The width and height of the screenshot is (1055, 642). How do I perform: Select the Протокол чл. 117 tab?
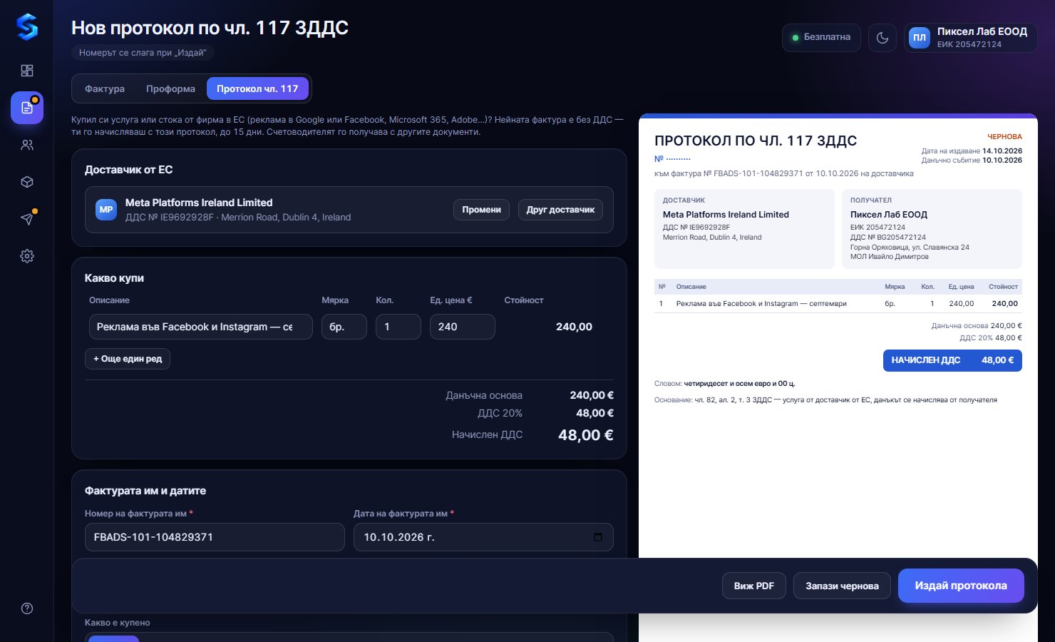(x=257, y=89)
